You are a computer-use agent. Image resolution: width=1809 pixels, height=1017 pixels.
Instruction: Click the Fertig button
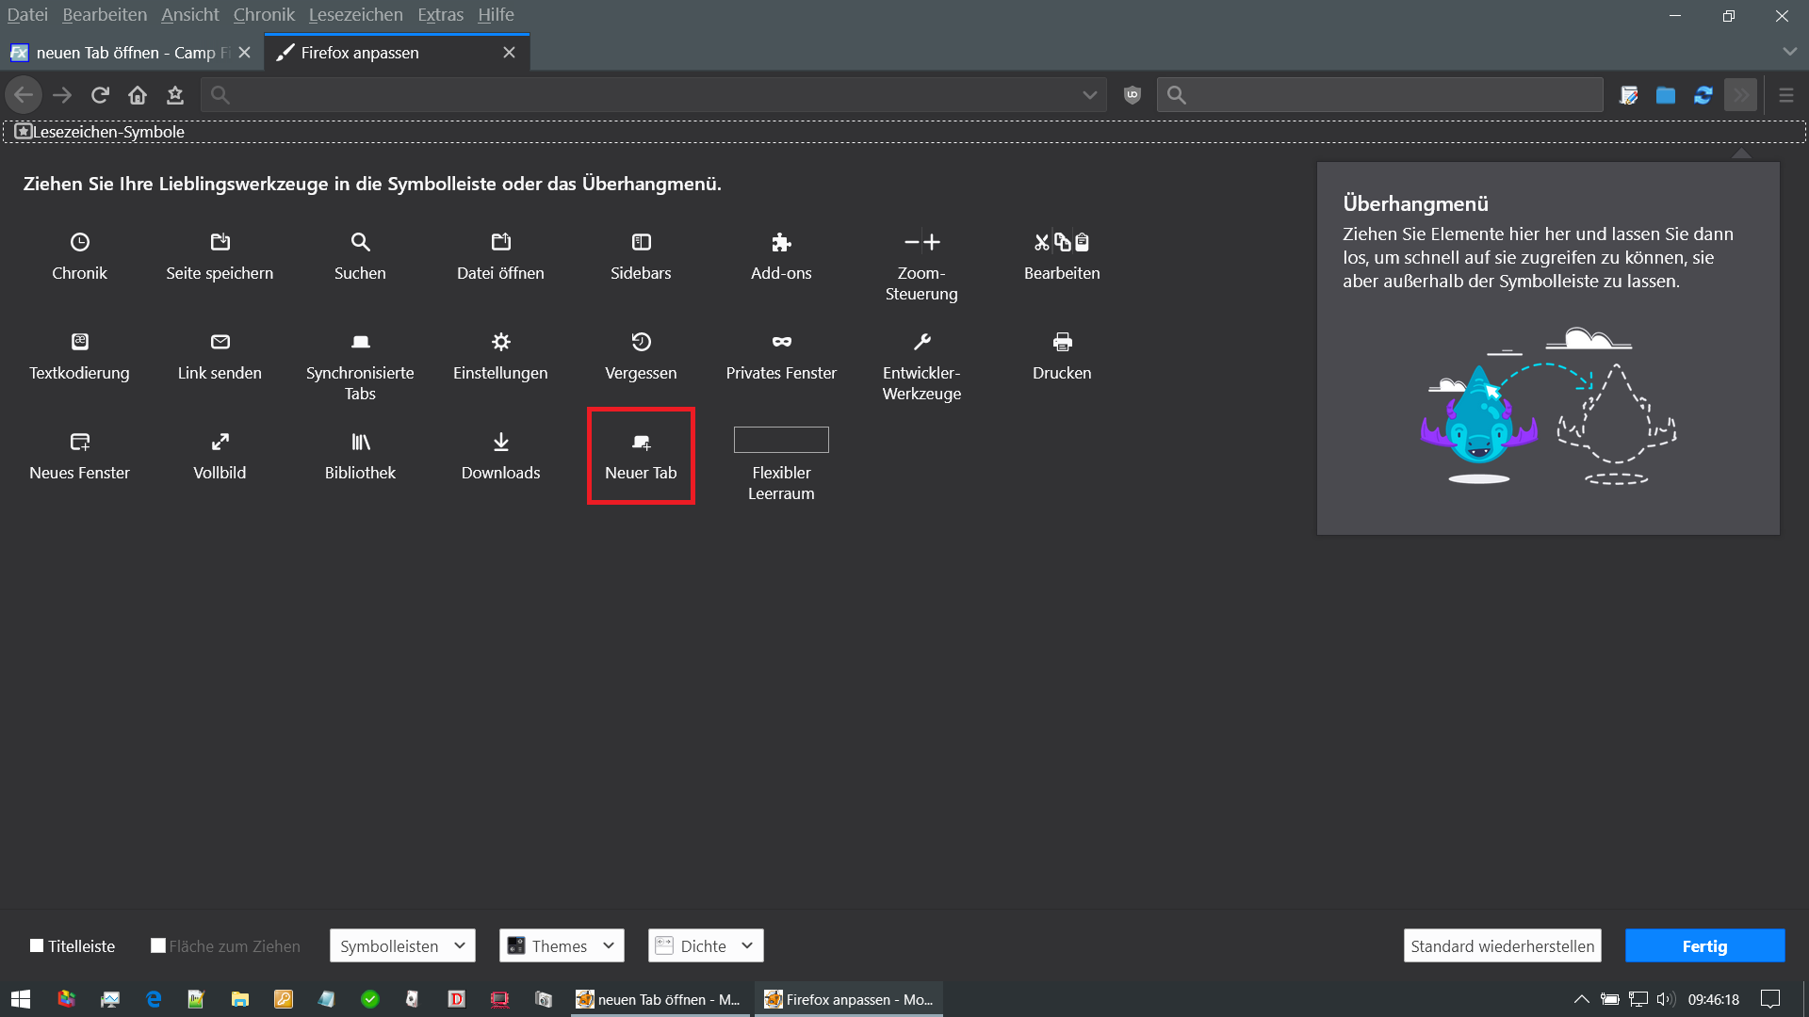pos(1704,945)
